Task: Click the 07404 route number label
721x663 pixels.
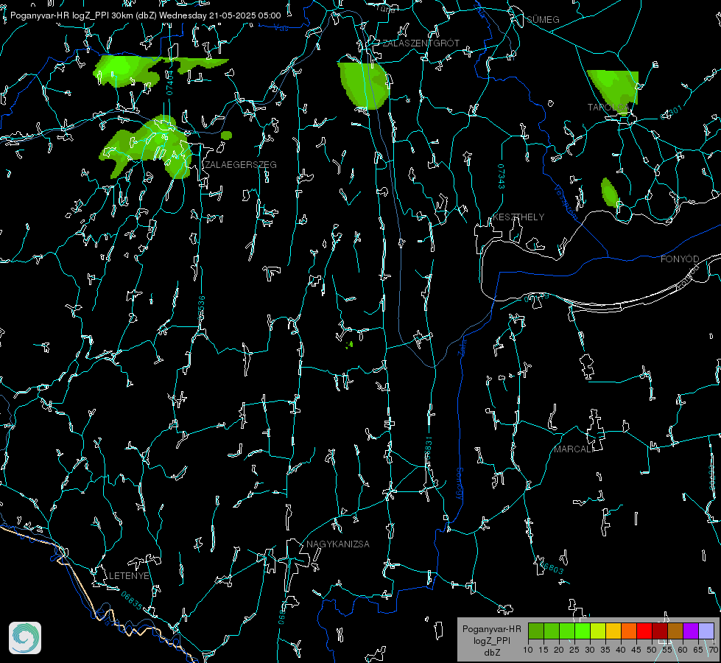Action: [169, 83]
